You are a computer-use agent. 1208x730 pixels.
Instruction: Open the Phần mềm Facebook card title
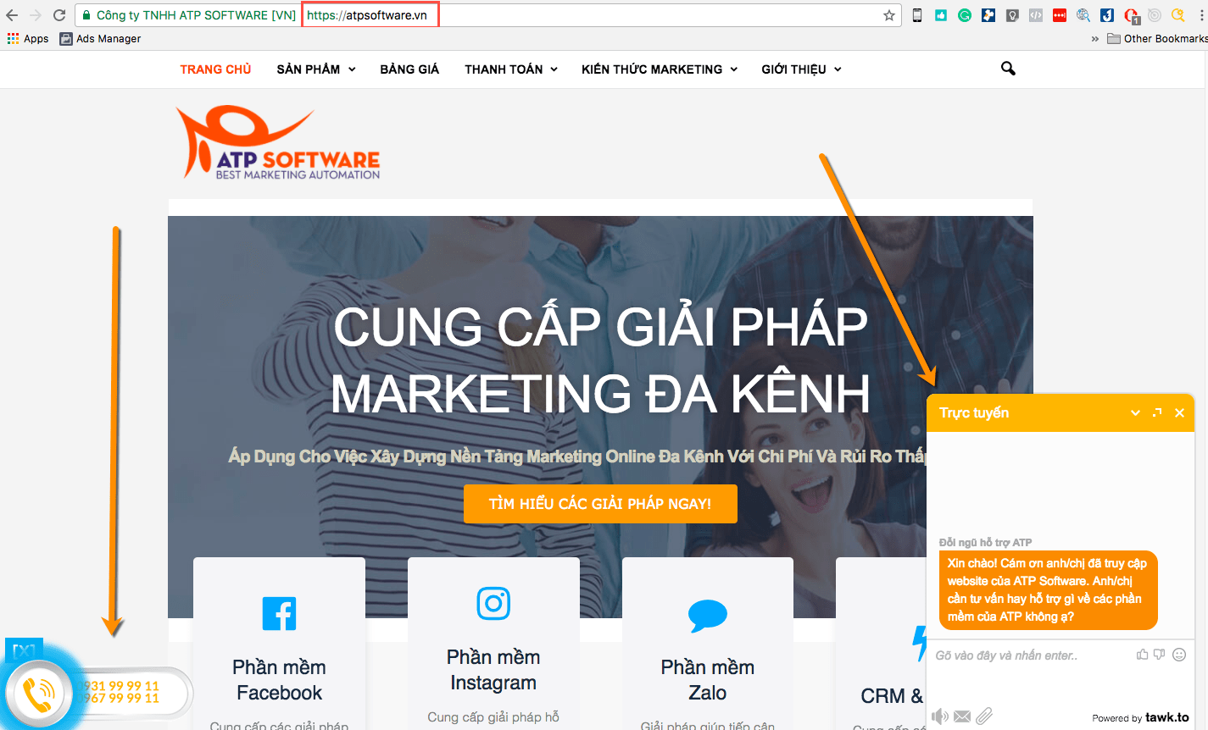279,680
